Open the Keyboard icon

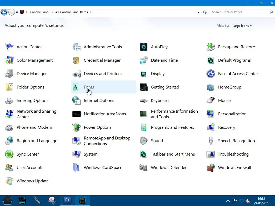pyautogui.click(x=144, y=101)
